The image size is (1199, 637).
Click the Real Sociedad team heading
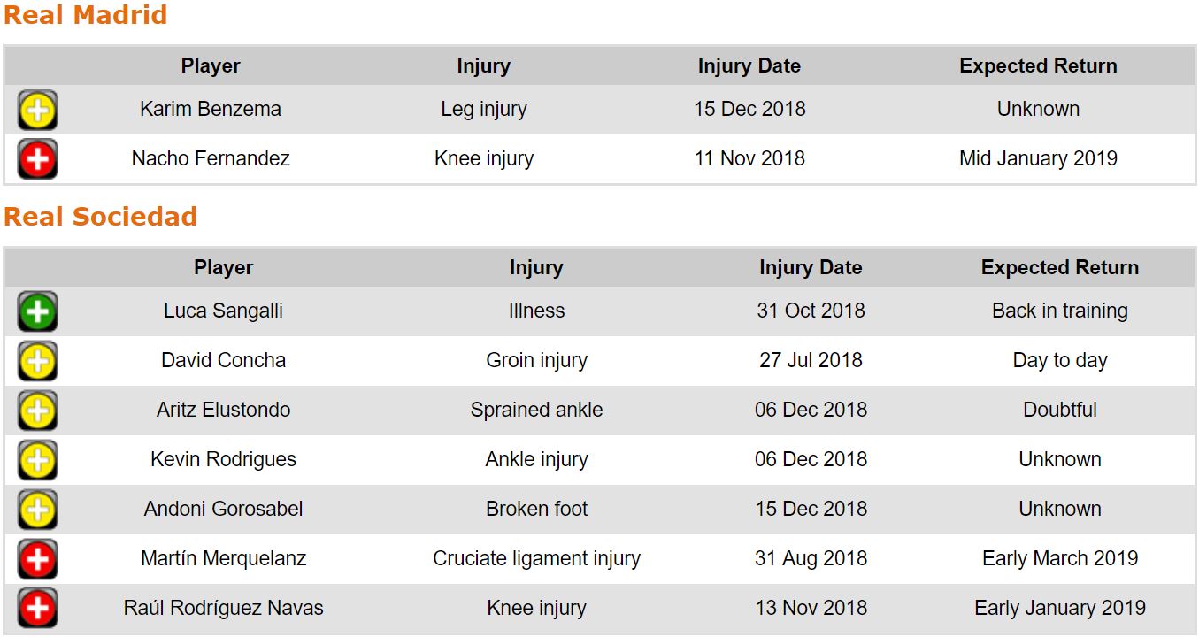pyautogui.click(x=100, y=217)
